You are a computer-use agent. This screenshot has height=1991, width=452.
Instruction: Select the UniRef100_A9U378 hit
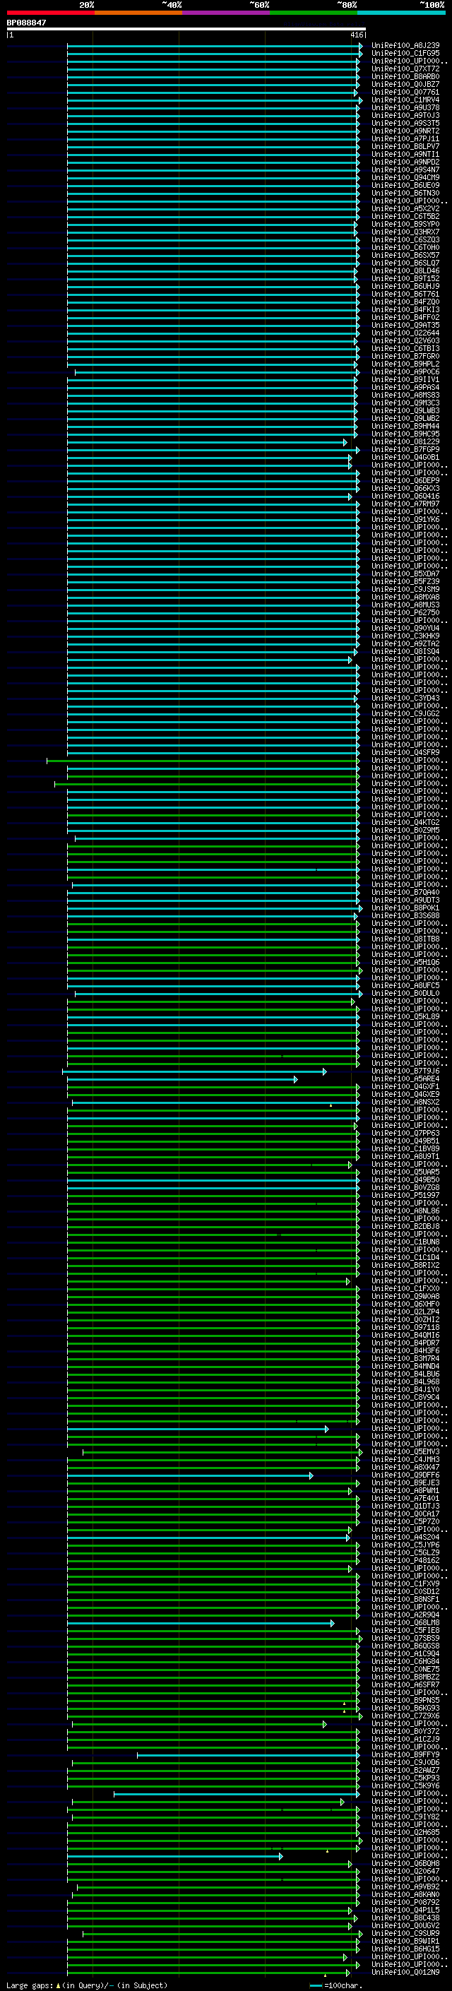click(405, 107)
